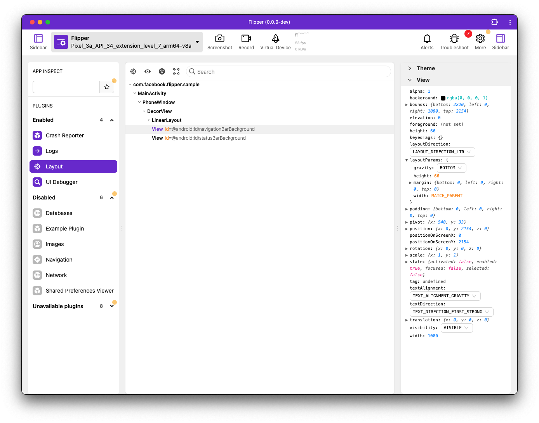Click the UI Debugger magnifier icon
This screenshot has width=539, height=423.
(37, 182)
